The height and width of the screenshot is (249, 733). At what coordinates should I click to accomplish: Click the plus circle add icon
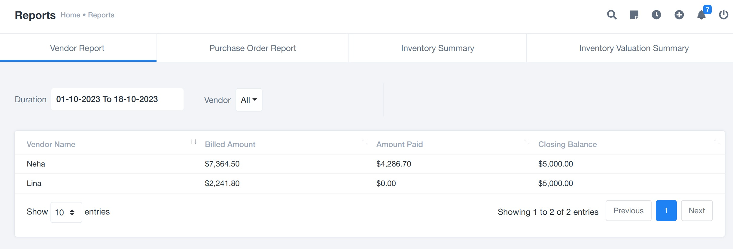[679, 15]
